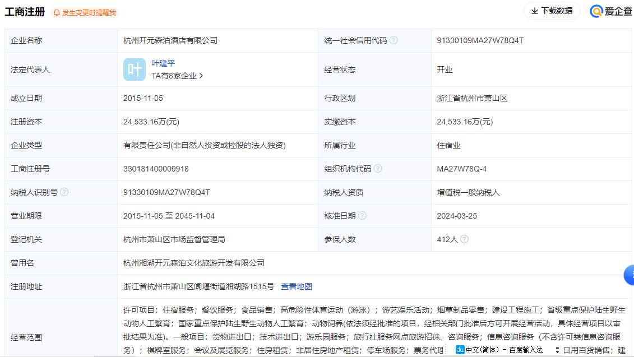The width and height of the screenshot is (634, 357).
Task: Click former name 杭州湘湖开元森泊文化旅游开发有限公司
Action: (194, 263)
